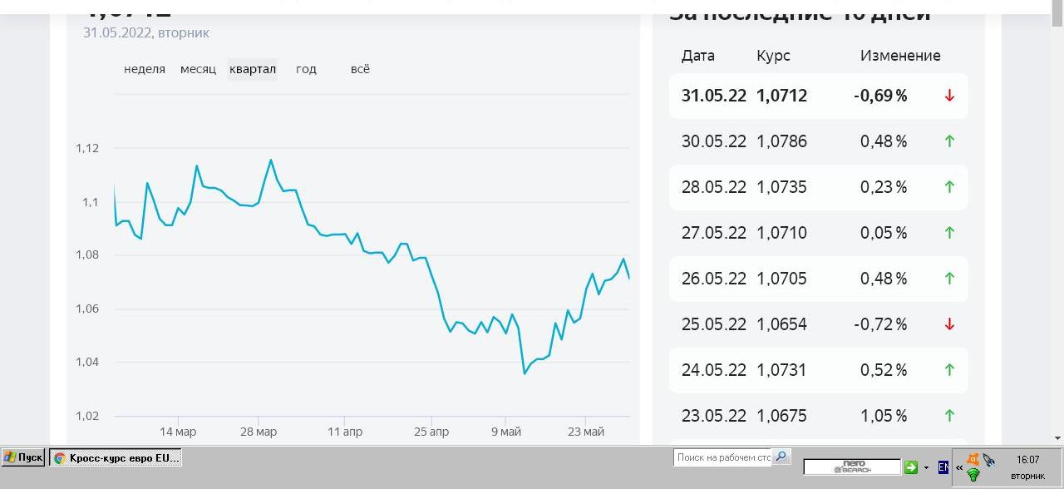Click the page scrollbar down arrow
This screenshot has width=1064, height=489.
coord(1057,437)
